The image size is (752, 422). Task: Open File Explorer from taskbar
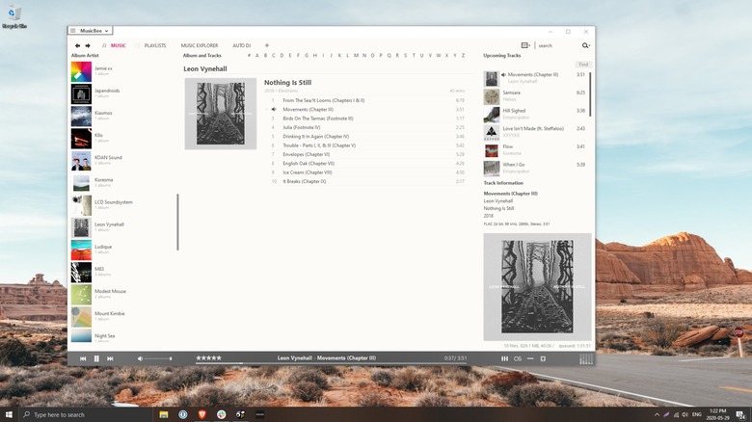(x=164, y=414)
